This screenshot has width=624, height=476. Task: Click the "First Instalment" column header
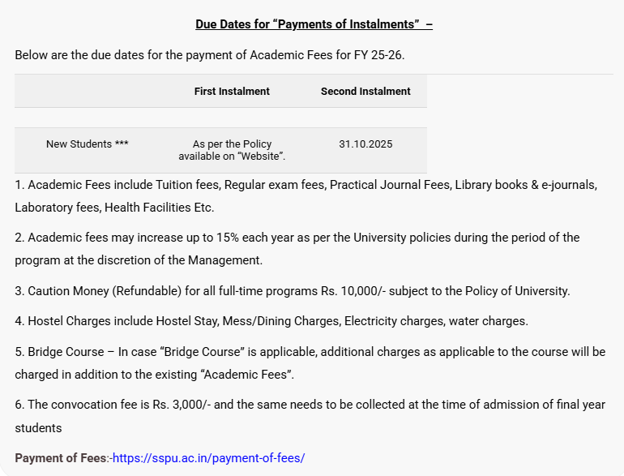point(232,92)
